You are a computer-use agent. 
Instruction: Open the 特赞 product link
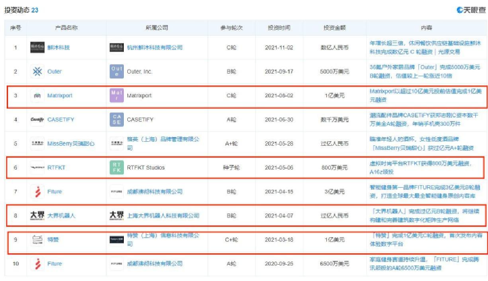pos(53,239)
